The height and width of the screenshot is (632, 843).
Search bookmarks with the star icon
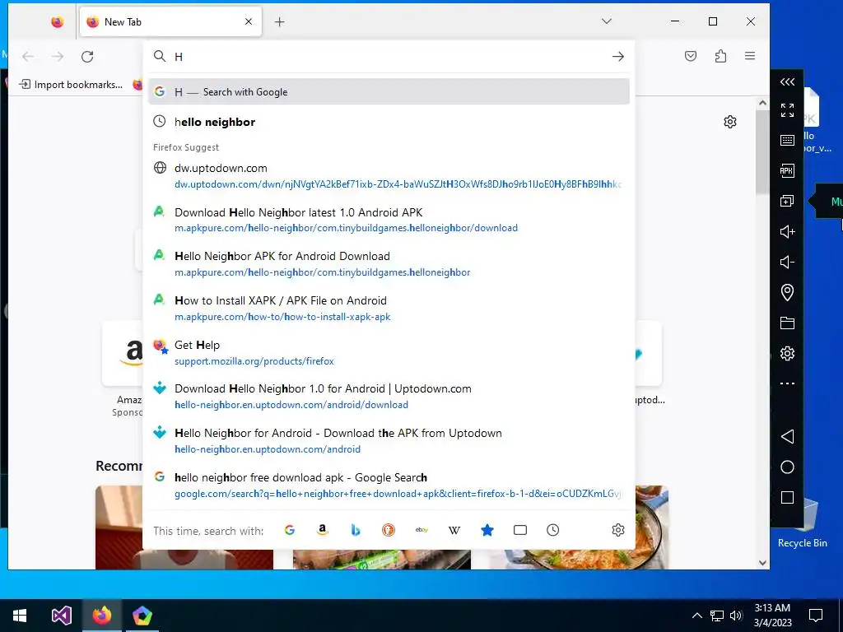point(487,531)
